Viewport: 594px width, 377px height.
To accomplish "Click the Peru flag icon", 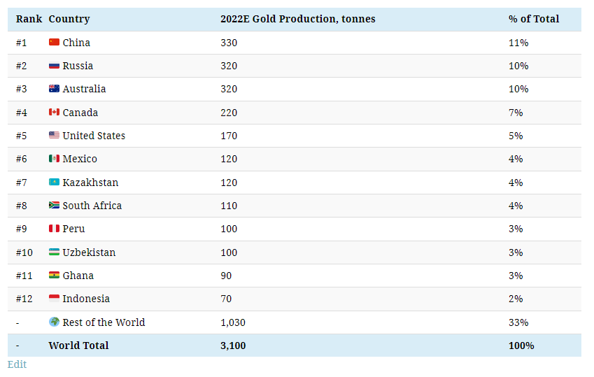I will [x=54, y=229].
